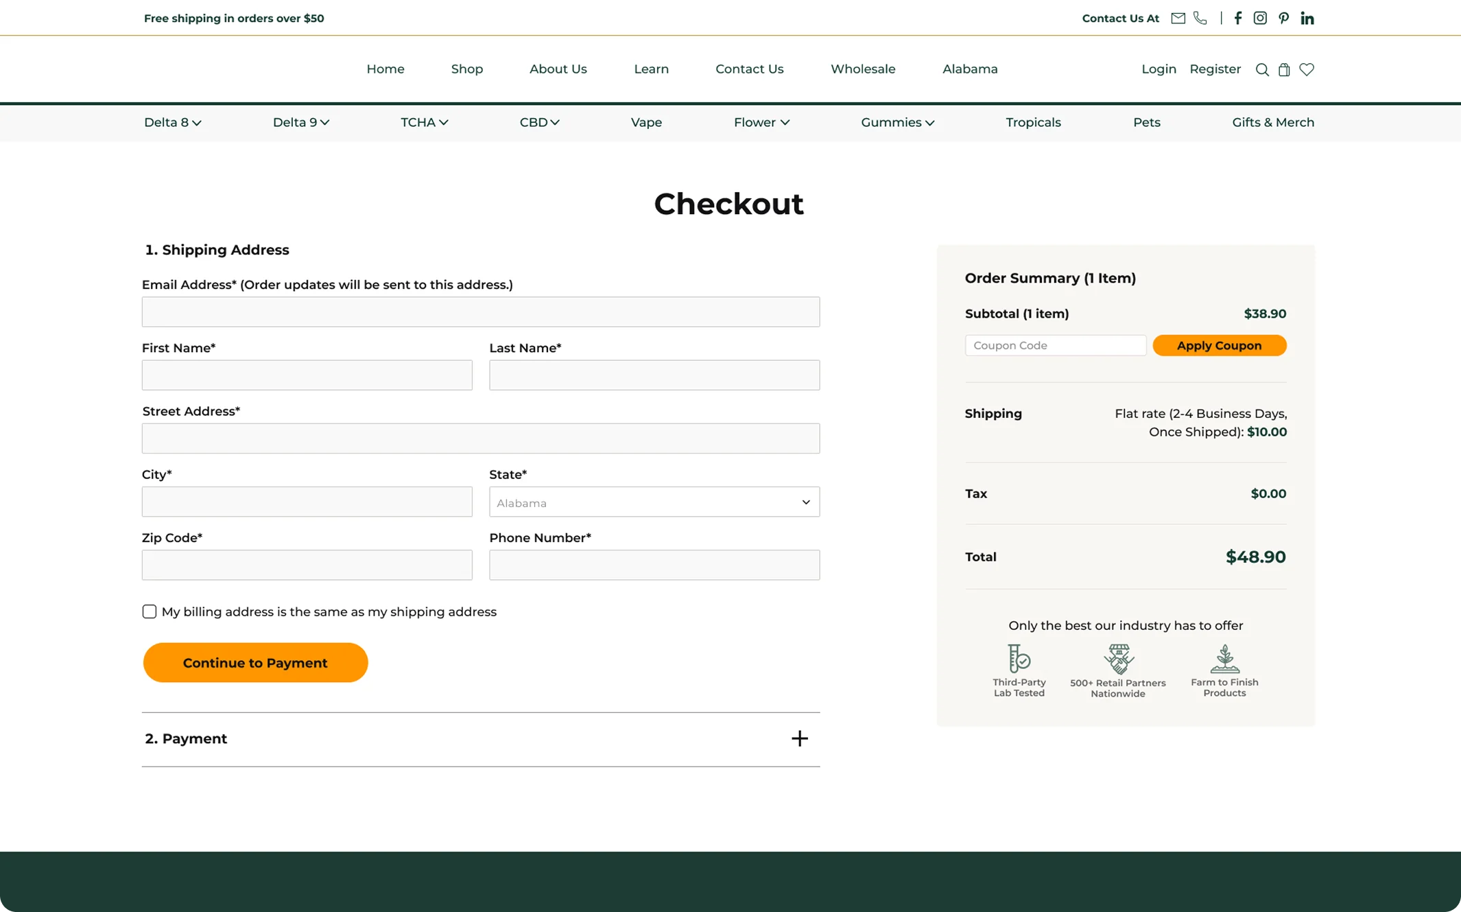
Task: Click the Continue to Payment button
Action: [255, 663]
